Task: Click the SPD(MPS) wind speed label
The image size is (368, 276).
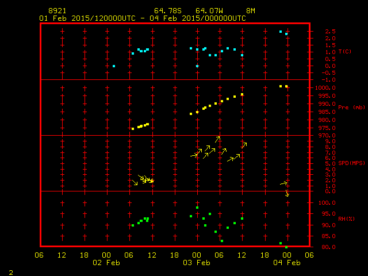Action: [x=351, y=163]
